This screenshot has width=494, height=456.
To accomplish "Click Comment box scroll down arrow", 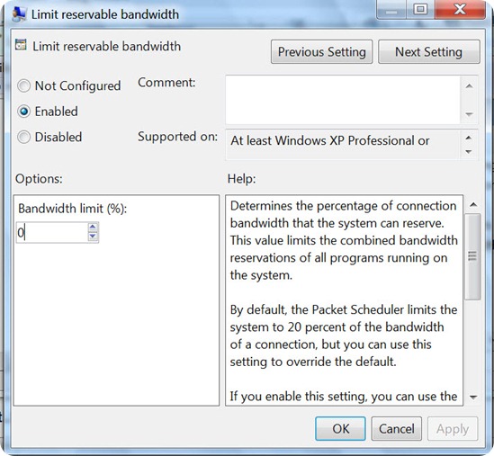I will click(469, 113).
